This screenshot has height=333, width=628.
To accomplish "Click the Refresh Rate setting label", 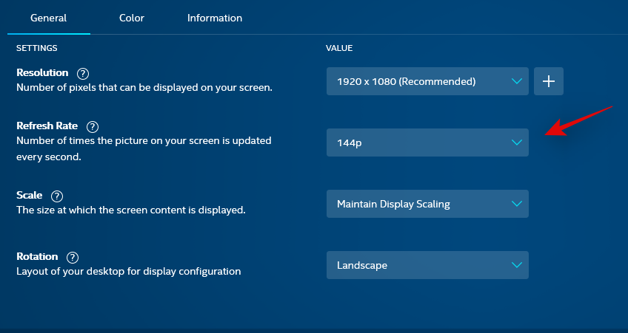I will coord(47,126).
